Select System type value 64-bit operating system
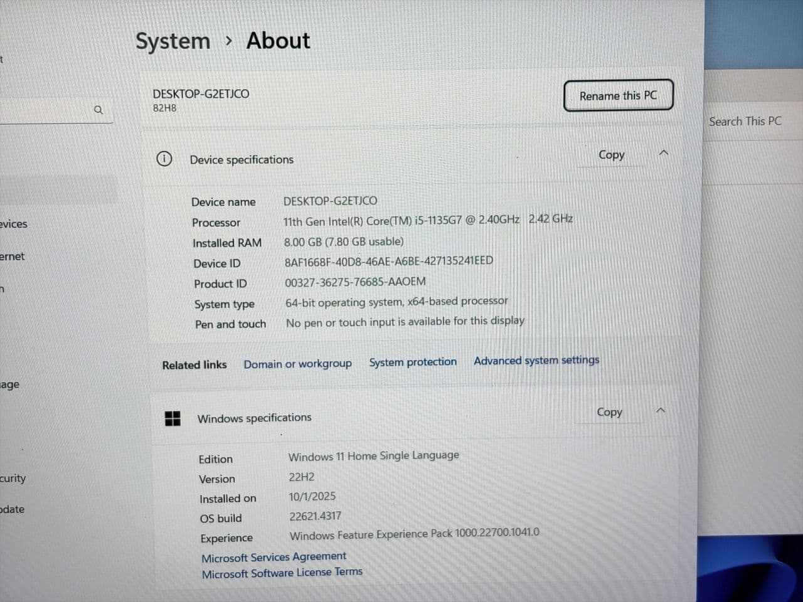Image resolution: width=803 pixels, height=602 pixels. [396, 302]
